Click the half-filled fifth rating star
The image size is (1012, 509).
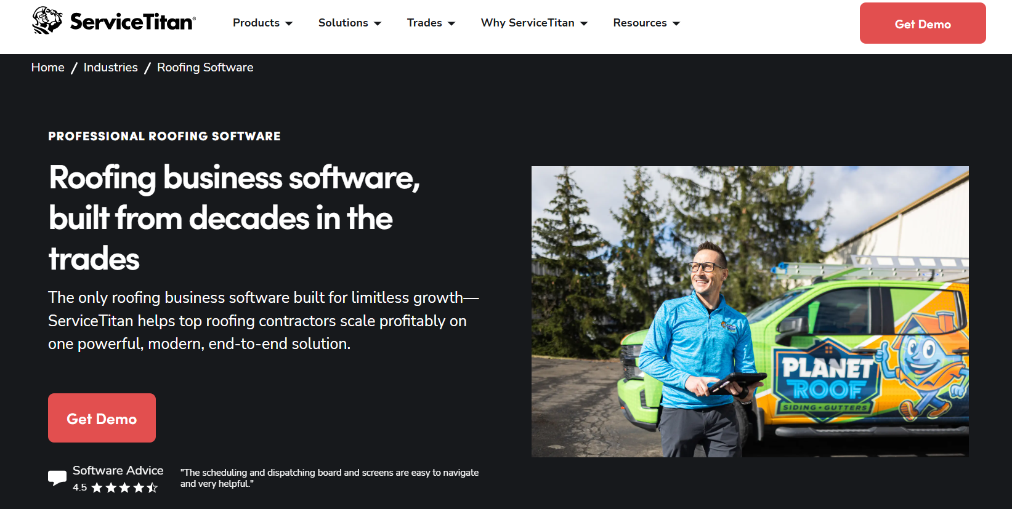(152, 487)
